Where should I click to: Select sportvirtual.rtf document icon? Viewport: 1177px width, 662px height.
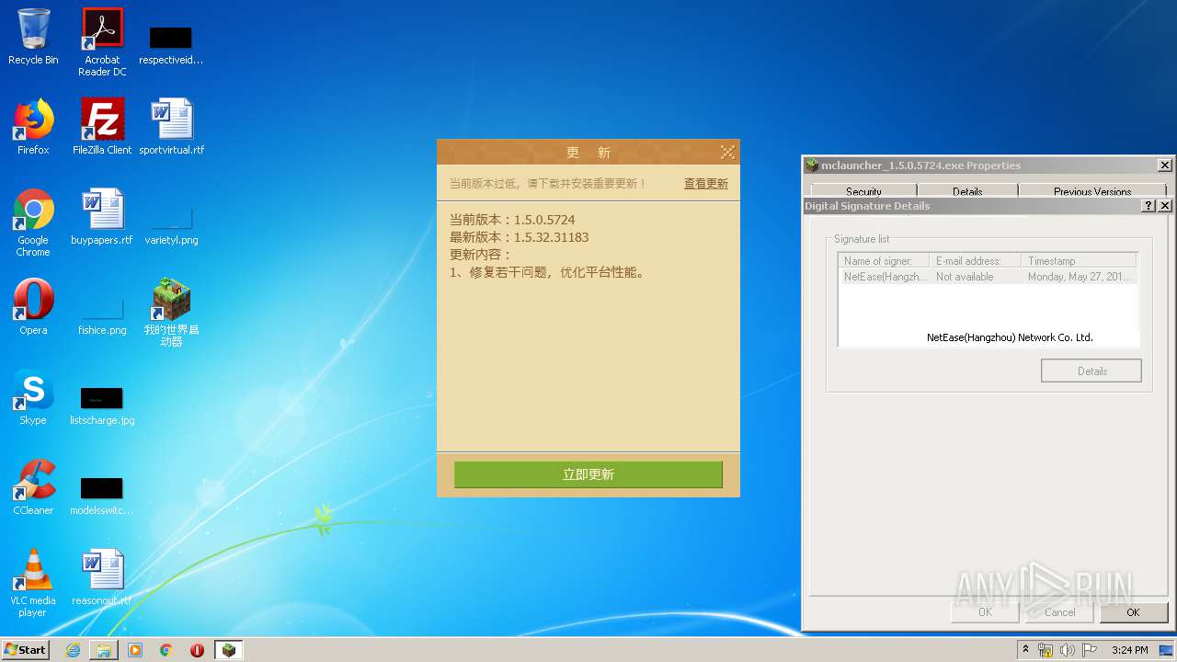[171, 127]
